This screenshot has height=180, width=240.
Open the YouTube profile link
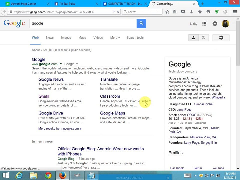point(218,168)
